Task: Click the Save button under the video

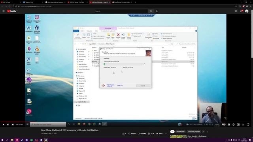Action: tap(159, 134)
